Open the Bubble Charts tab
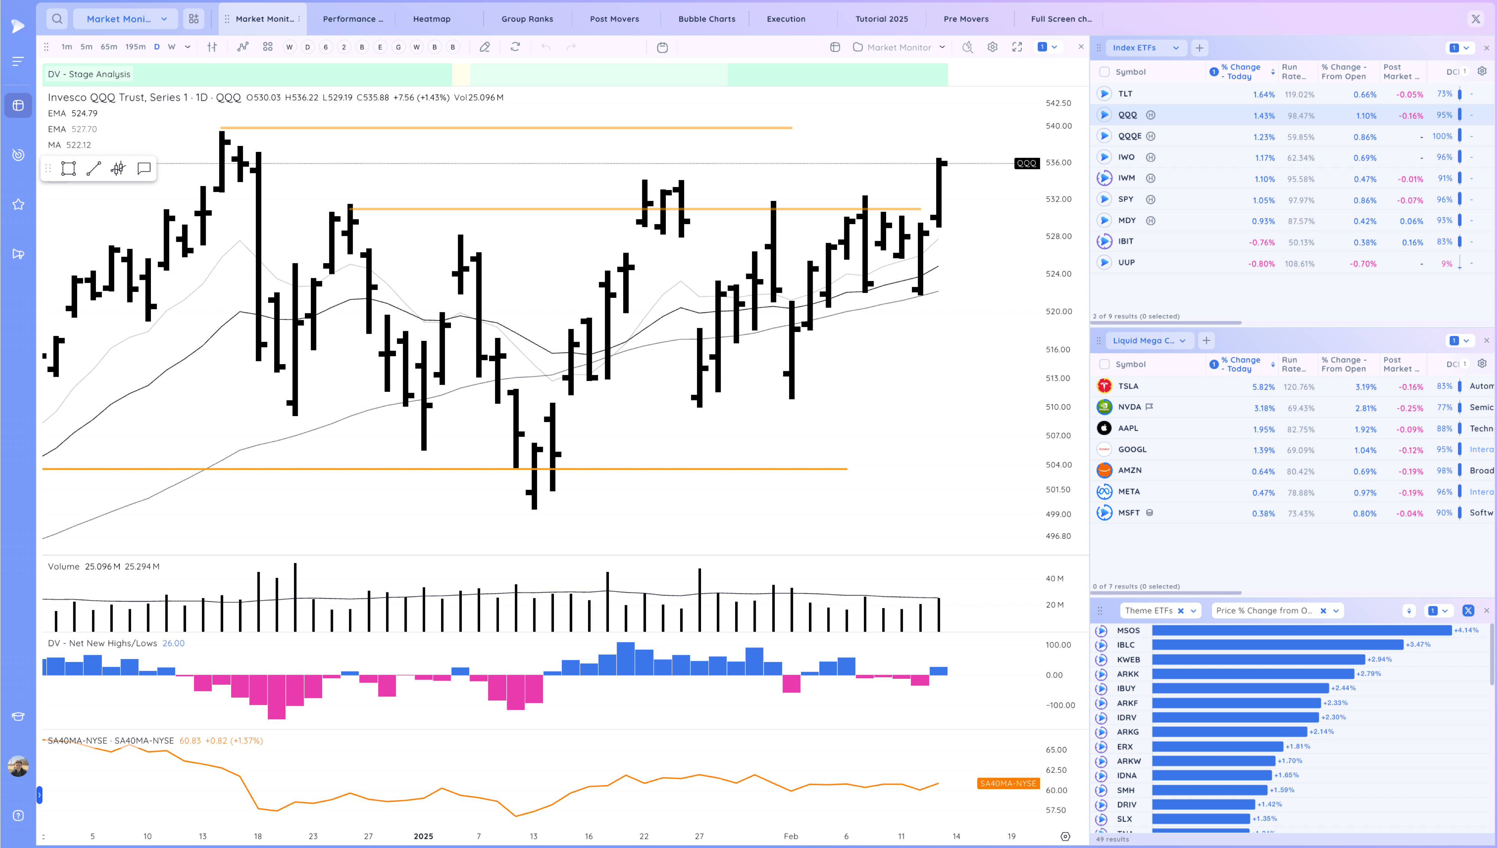 click(x=707, y=19)
